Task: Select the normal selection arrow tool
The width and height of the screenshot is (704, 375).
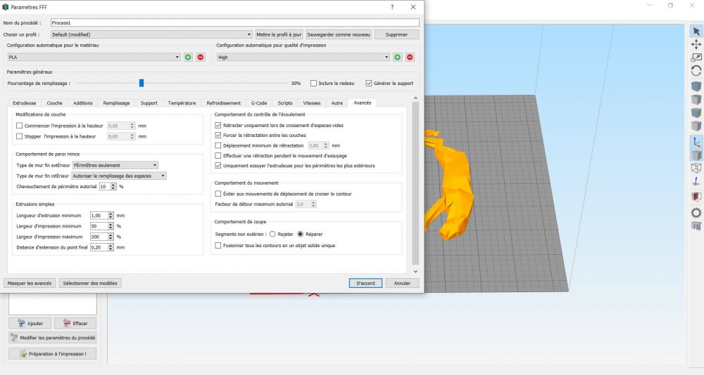Action: [x=696, y=32]
